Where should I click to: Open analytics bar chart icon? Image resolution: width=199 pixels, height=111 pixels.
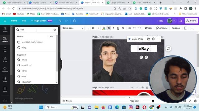[x=181, y=21]
